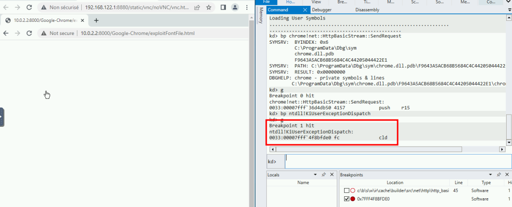
Task: Reload the exploitFontFile.html page
Action: [x=29, y=33]
